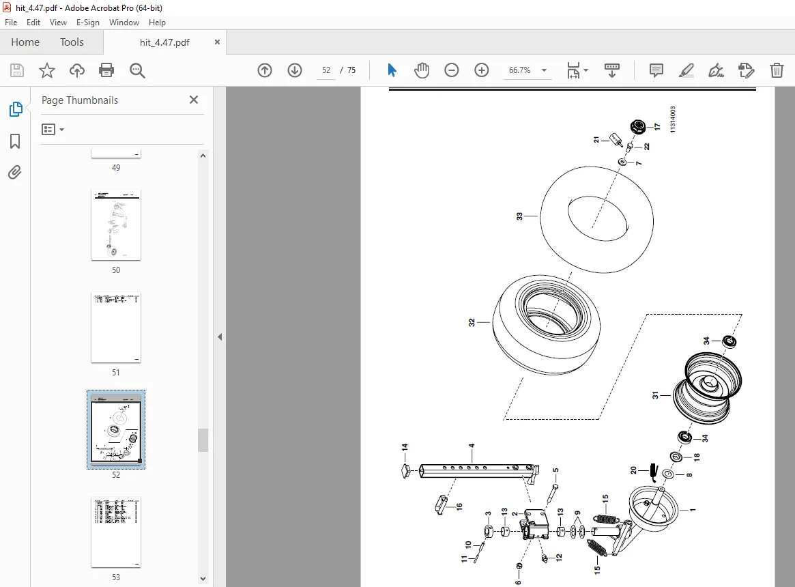Image resolution: width=795 pixels, height=587 pixels.
Task: Activate the Hand pan tool
Action: 421,70
